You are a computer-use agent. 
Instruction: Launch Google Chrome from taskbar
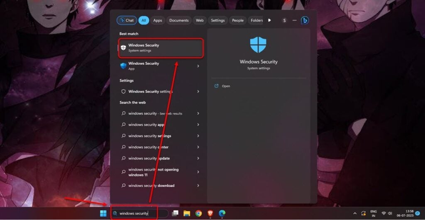(x=199, y=213)
